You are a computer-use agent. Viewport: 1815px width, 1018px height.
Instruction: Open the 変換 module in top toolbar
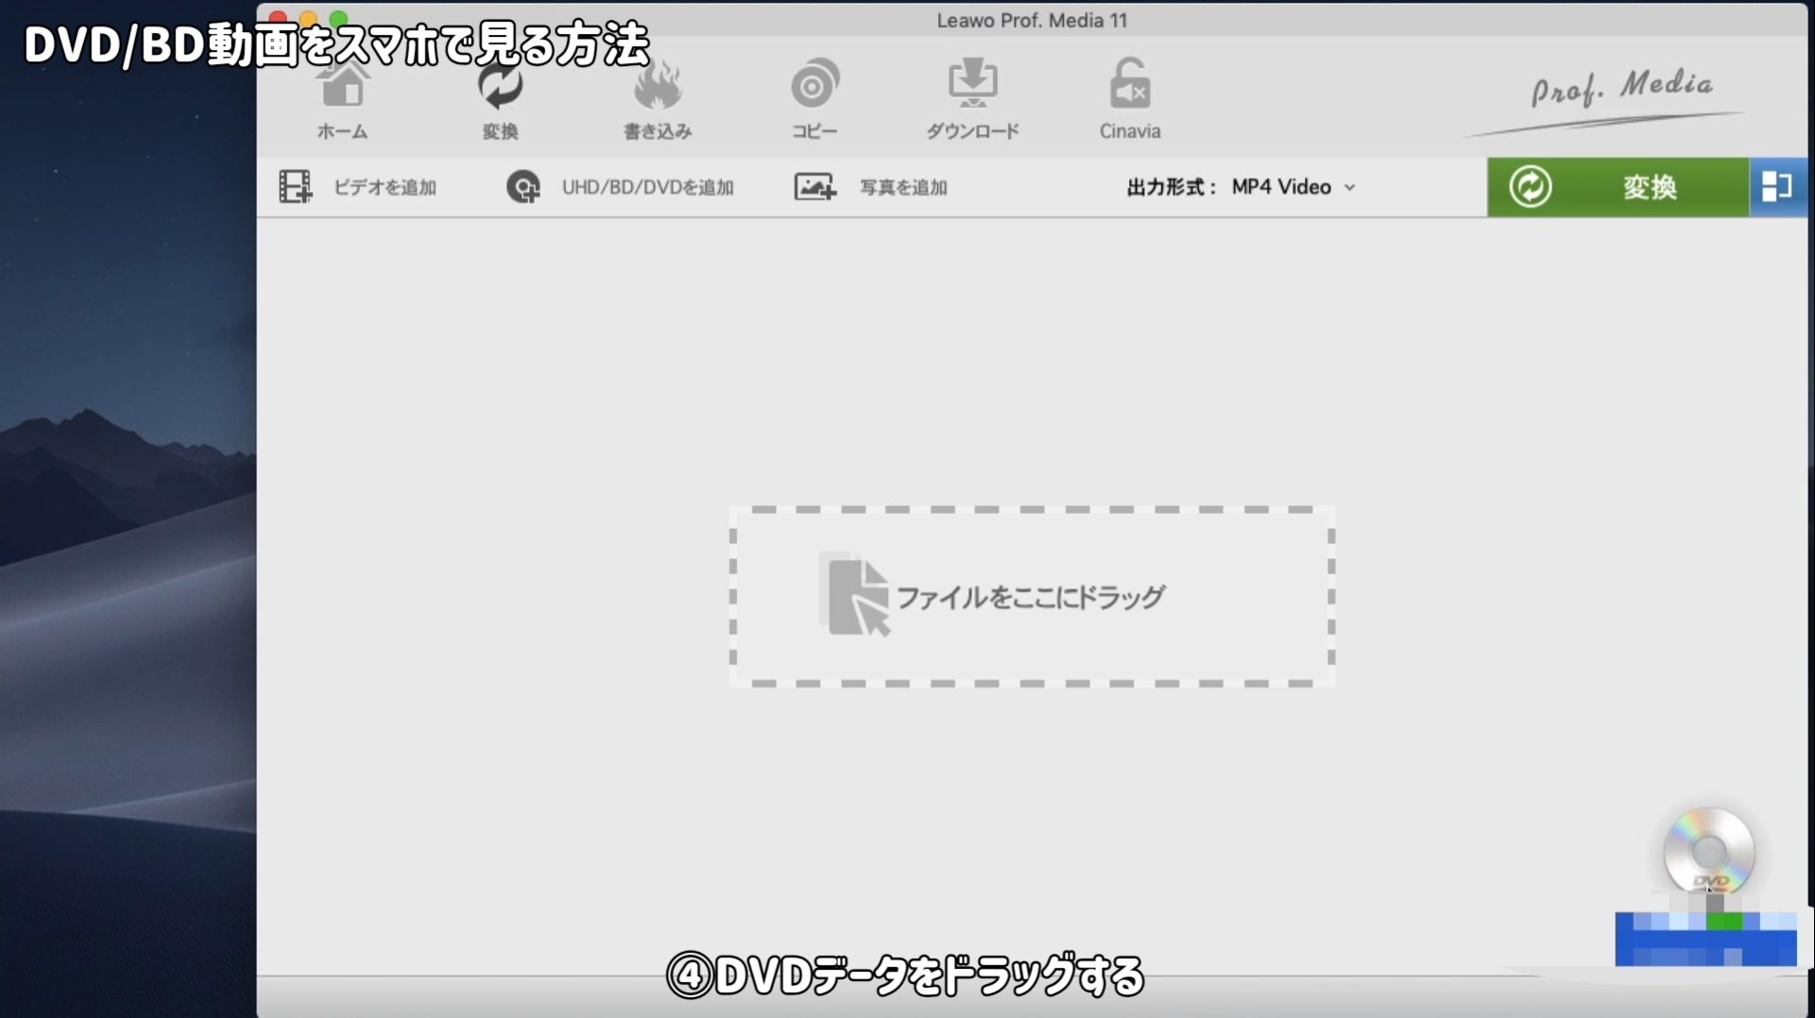point(500,101)
